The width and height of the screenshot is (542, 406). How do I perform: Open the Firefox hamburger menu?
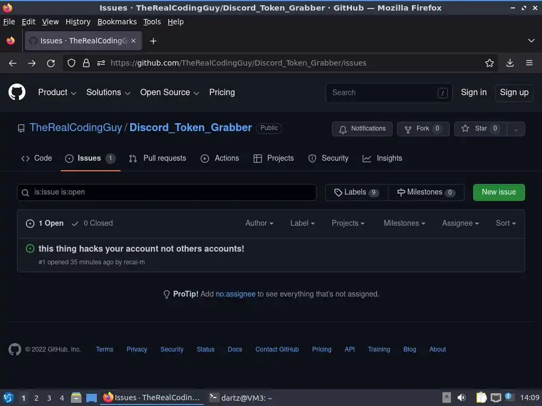(529, 63)
